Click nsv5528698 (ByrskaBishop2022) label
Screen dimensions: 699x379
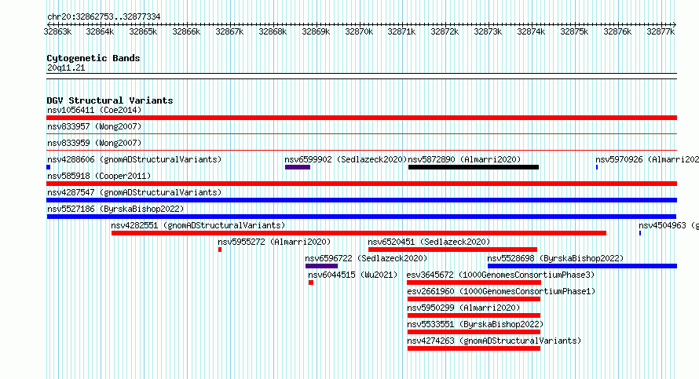tap(555, 258)
